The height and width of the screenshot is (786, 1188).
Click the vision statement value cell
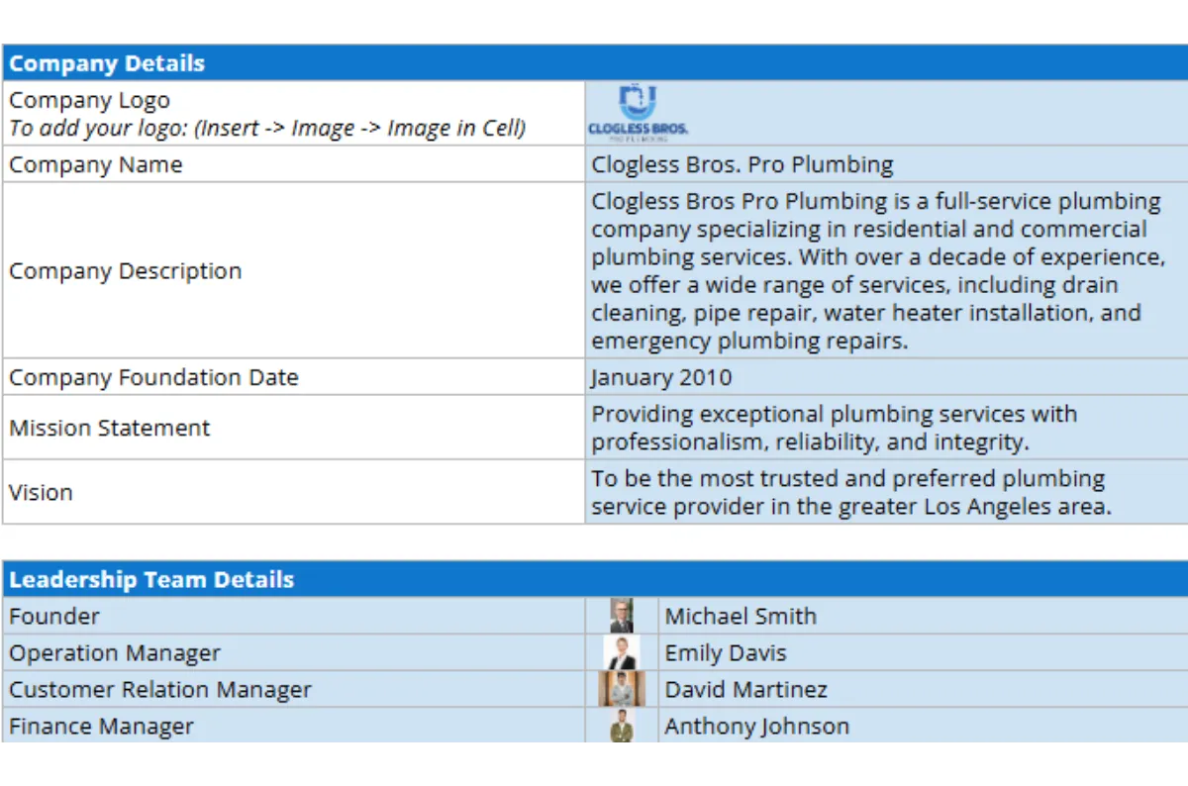coord(885,492)
